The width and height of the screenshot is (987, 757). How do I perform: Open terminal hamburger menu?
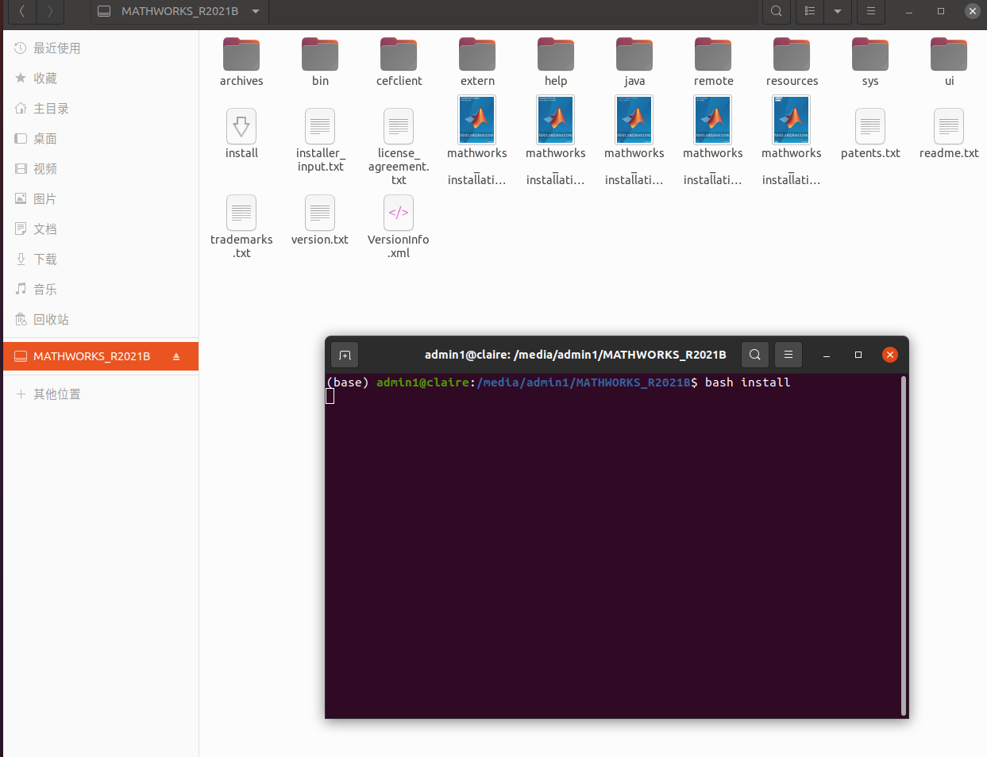click(x=788, y=355)
